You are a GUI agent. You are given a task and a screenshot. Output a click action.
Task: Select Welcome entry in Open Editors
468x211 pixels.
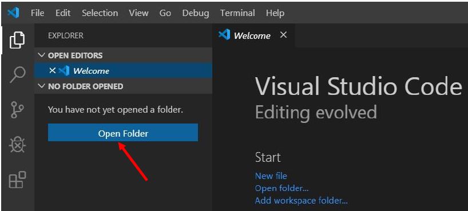tap(123, 71)
